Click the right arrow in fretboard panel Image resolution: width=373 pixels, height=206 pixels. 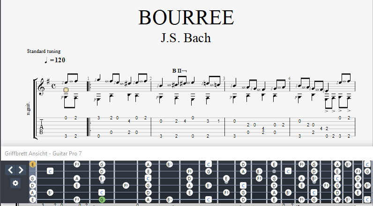click(21, 170)
